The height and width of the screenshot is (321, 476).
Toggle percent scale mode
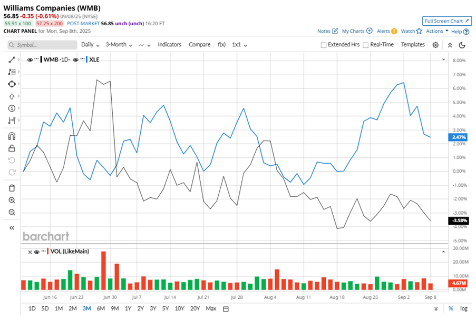click(x=451, y=308)
